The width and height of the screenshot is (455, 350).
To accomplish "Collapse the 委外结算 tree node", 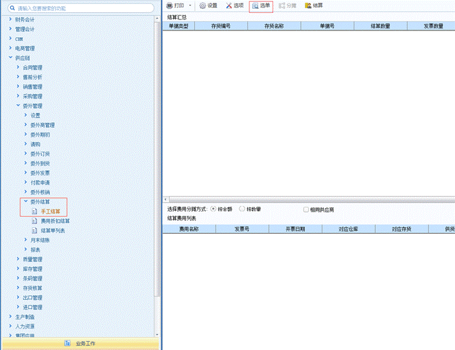I will [x=26, y=202].
